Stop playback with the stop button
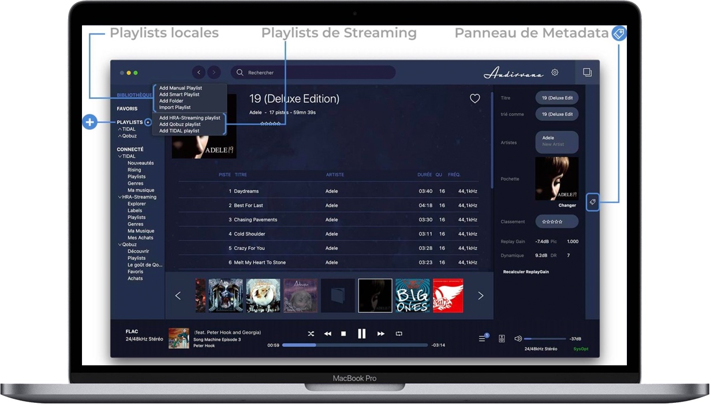Viewport: 710px width, 404px height. pyautogui.click(x=343, y=334)
